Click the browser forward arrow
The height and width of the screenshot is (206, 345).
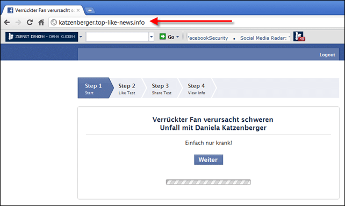point(18,23)
